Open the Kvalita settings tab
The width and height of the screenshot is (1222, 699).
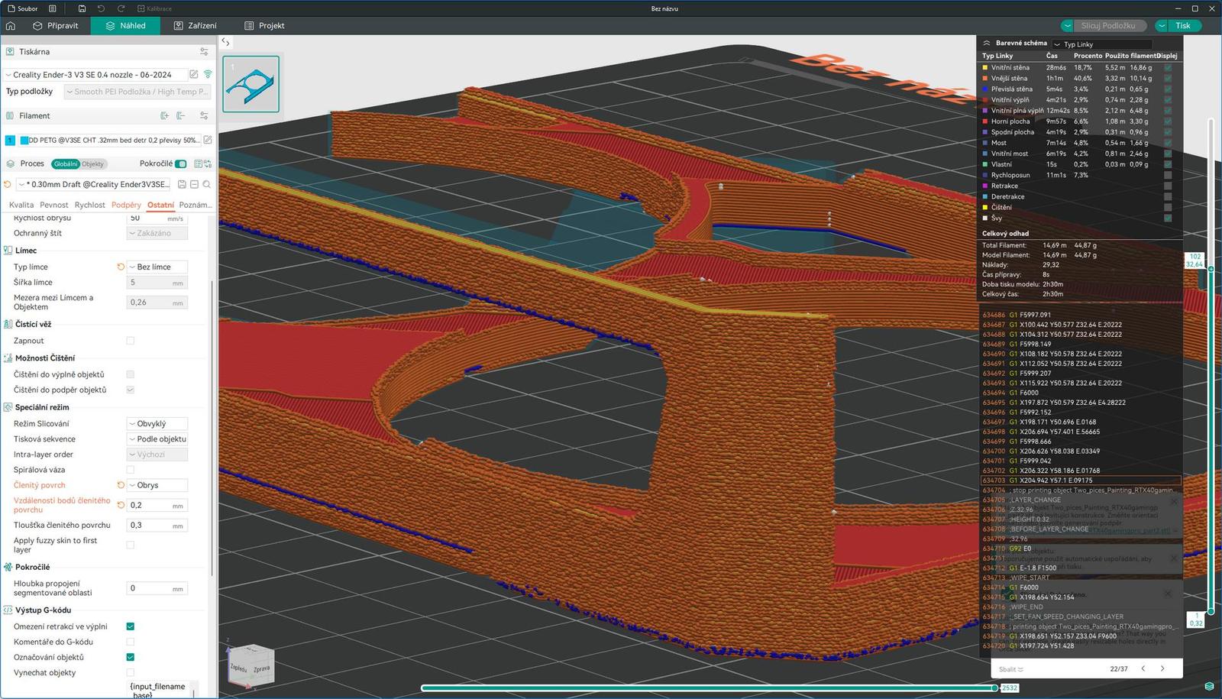[x=21, y=205]
